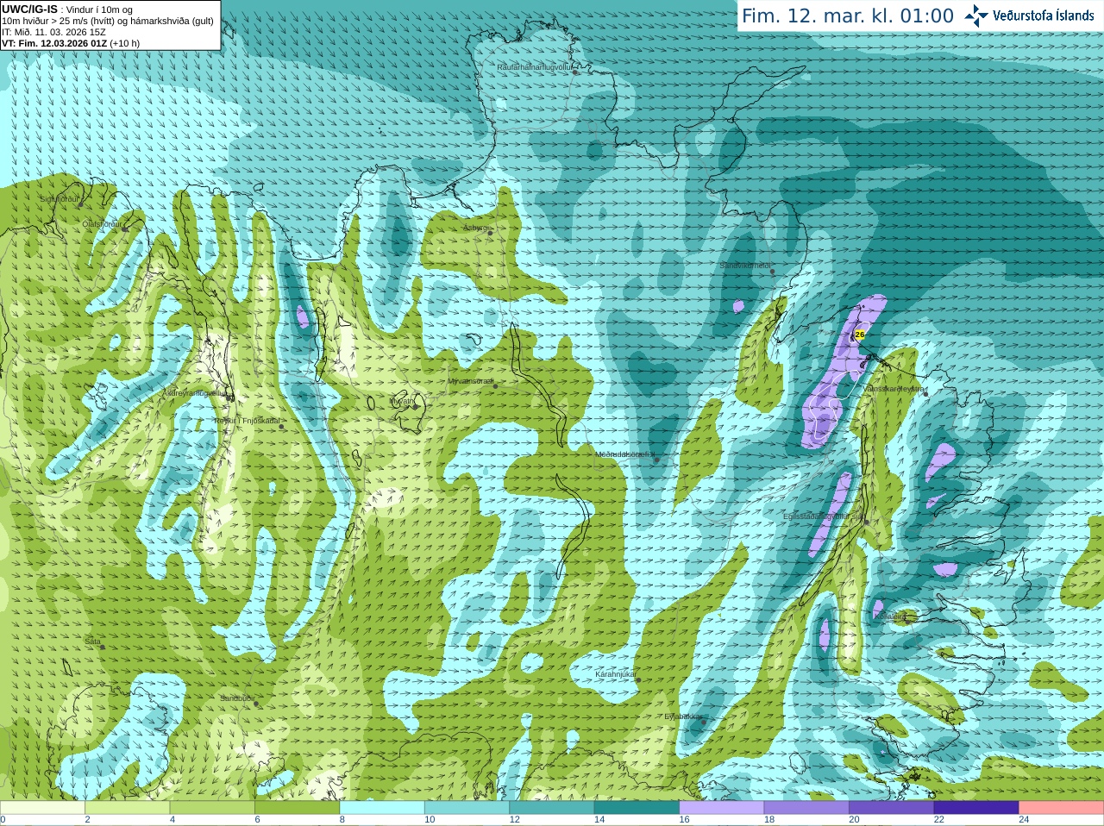
Task: Click the Sáta station label
Action: pos(92,641)
